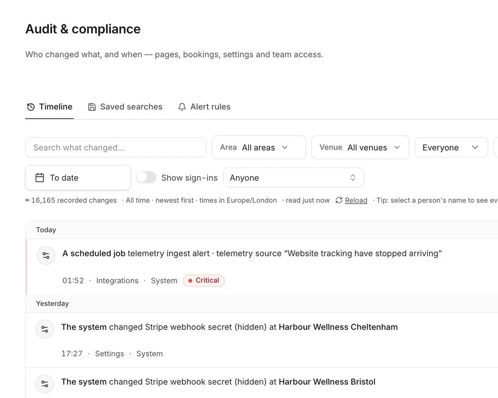Click the 01:52 timestamp
498x398 pixels.
pyautogui.click(x=73, y=281)
